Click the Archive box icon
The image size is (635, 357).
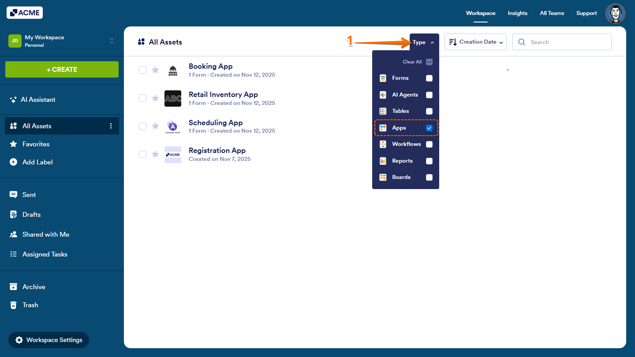pos(13,286)
